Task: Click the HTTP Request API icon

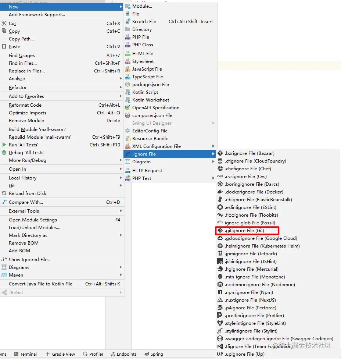Action: 128,171
